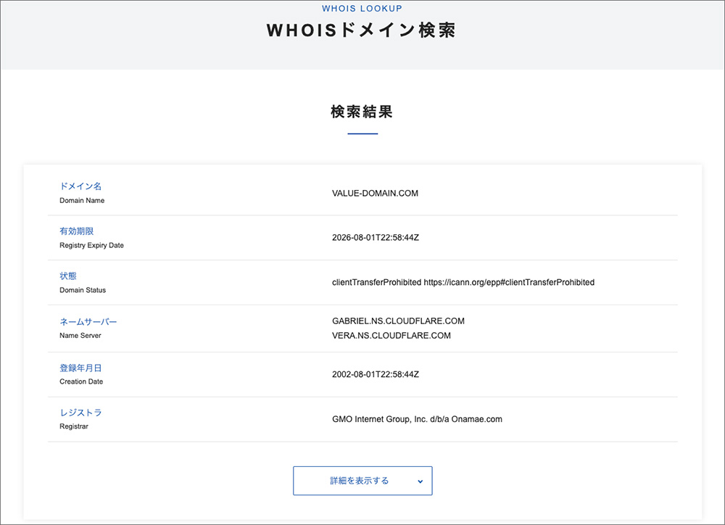Select the domain name VALUE-DOMAIN.COM
This screenshot has height=525, width=725.
(x=376, y=193)
